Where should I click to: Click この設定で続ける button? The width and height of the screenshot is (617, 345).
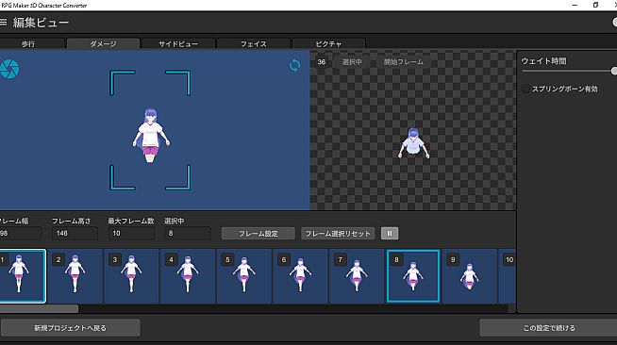[x=548, y=328]
